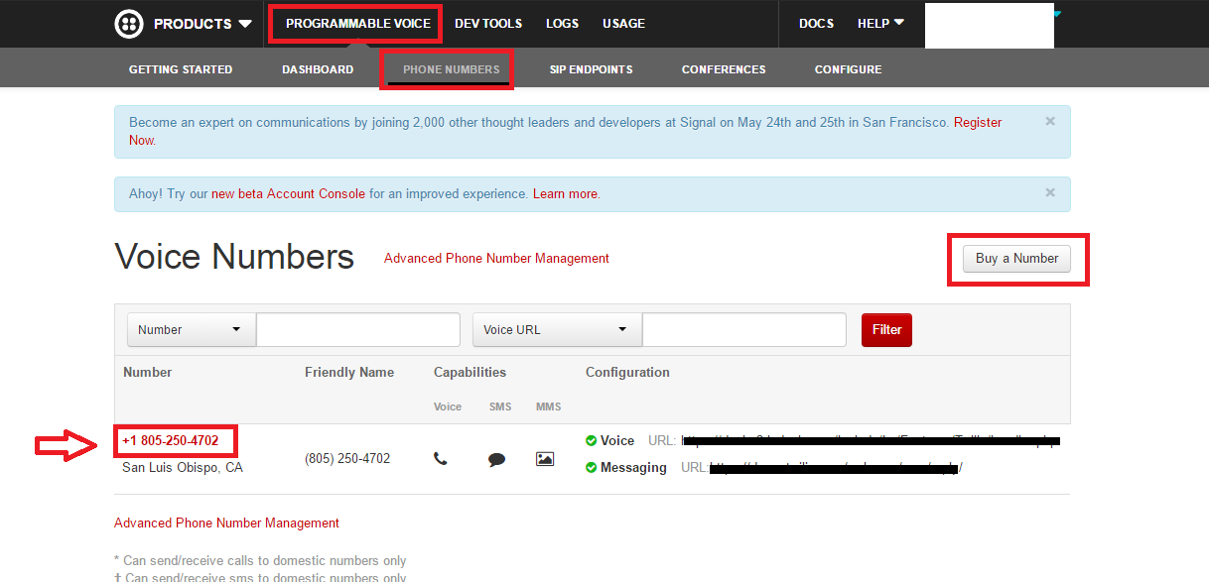Click the Messaging configuration label

[633, 468]
